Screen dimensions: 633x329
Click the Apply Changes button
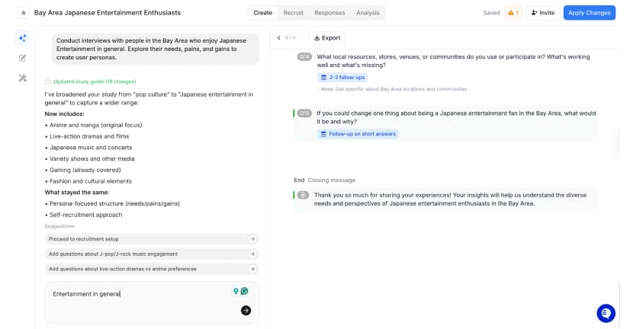[x=589, y=13]
